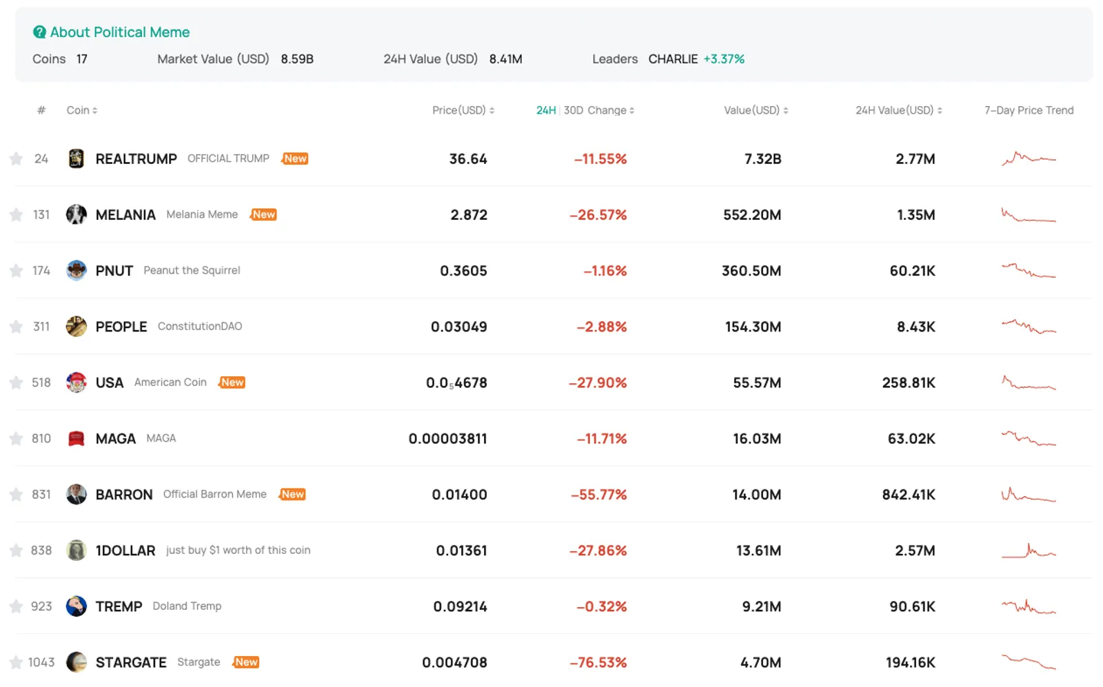Image resolution: width=1103 pixels, height=687 pixels.
Task: Click the REALTRUMP price 36.64
Action: click(x=468, y=158)
